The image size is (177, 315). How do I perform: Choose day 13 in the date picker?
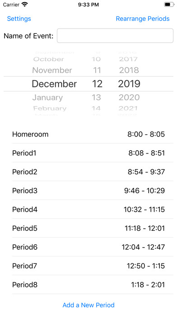pos(96,97)
